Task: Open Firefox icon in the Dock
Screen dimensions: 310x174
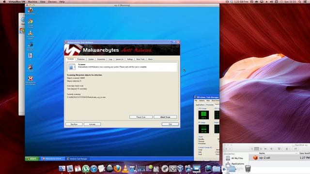Action: [x=117, y=169]
